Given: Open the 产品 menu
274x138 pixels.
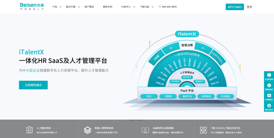Looking at the screenshot, I should pyautogui.click(x=55, y=7).
